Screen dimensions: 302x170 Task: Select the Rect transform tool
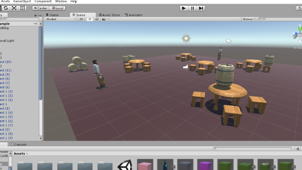tap(22, 8)
